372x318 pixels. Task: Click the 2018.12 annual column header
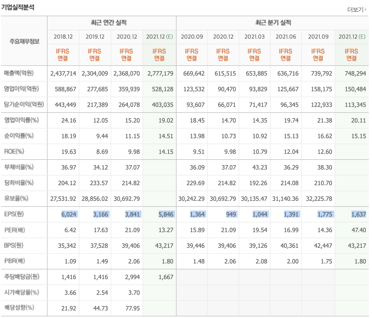[x=63, y=37]
